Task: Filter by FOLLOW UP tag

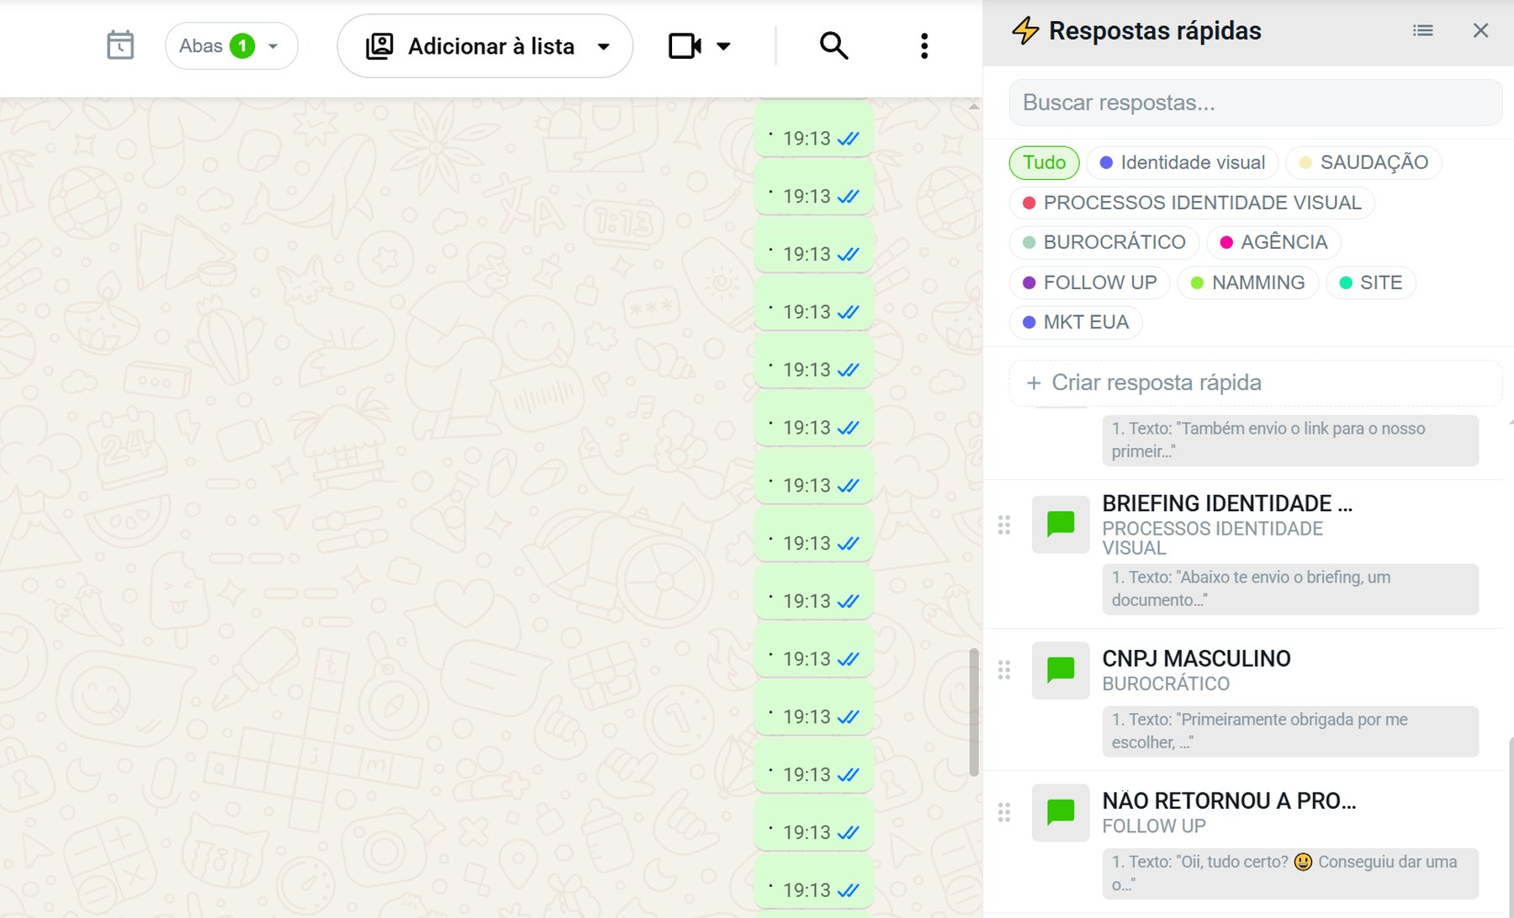Action: pyautogui.click(x=1090, y=282)
